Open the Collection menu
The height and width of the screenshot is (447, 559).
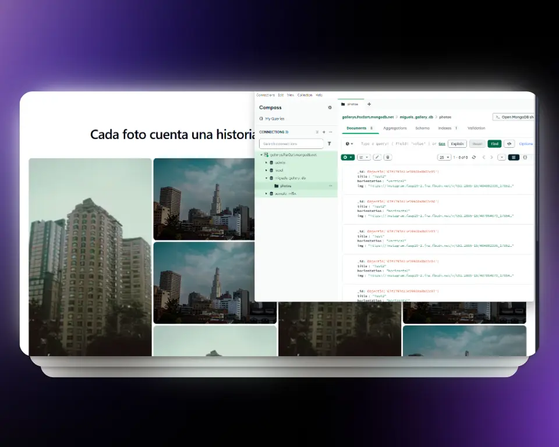coord(305,95)
